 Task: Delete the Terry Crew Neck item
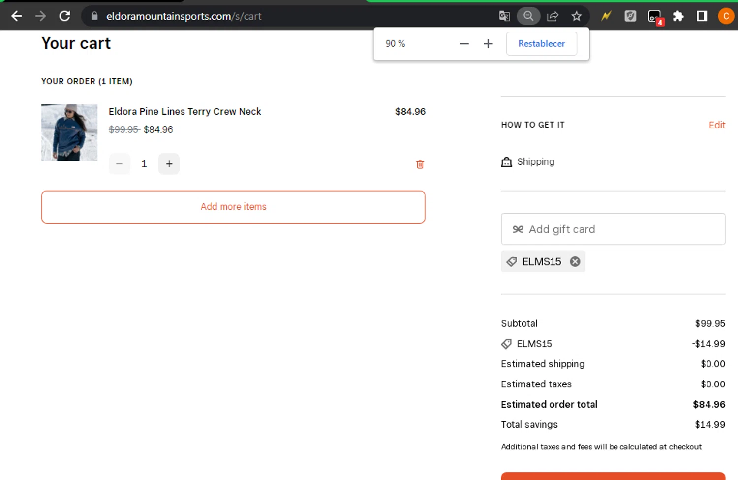pos(420,164)
